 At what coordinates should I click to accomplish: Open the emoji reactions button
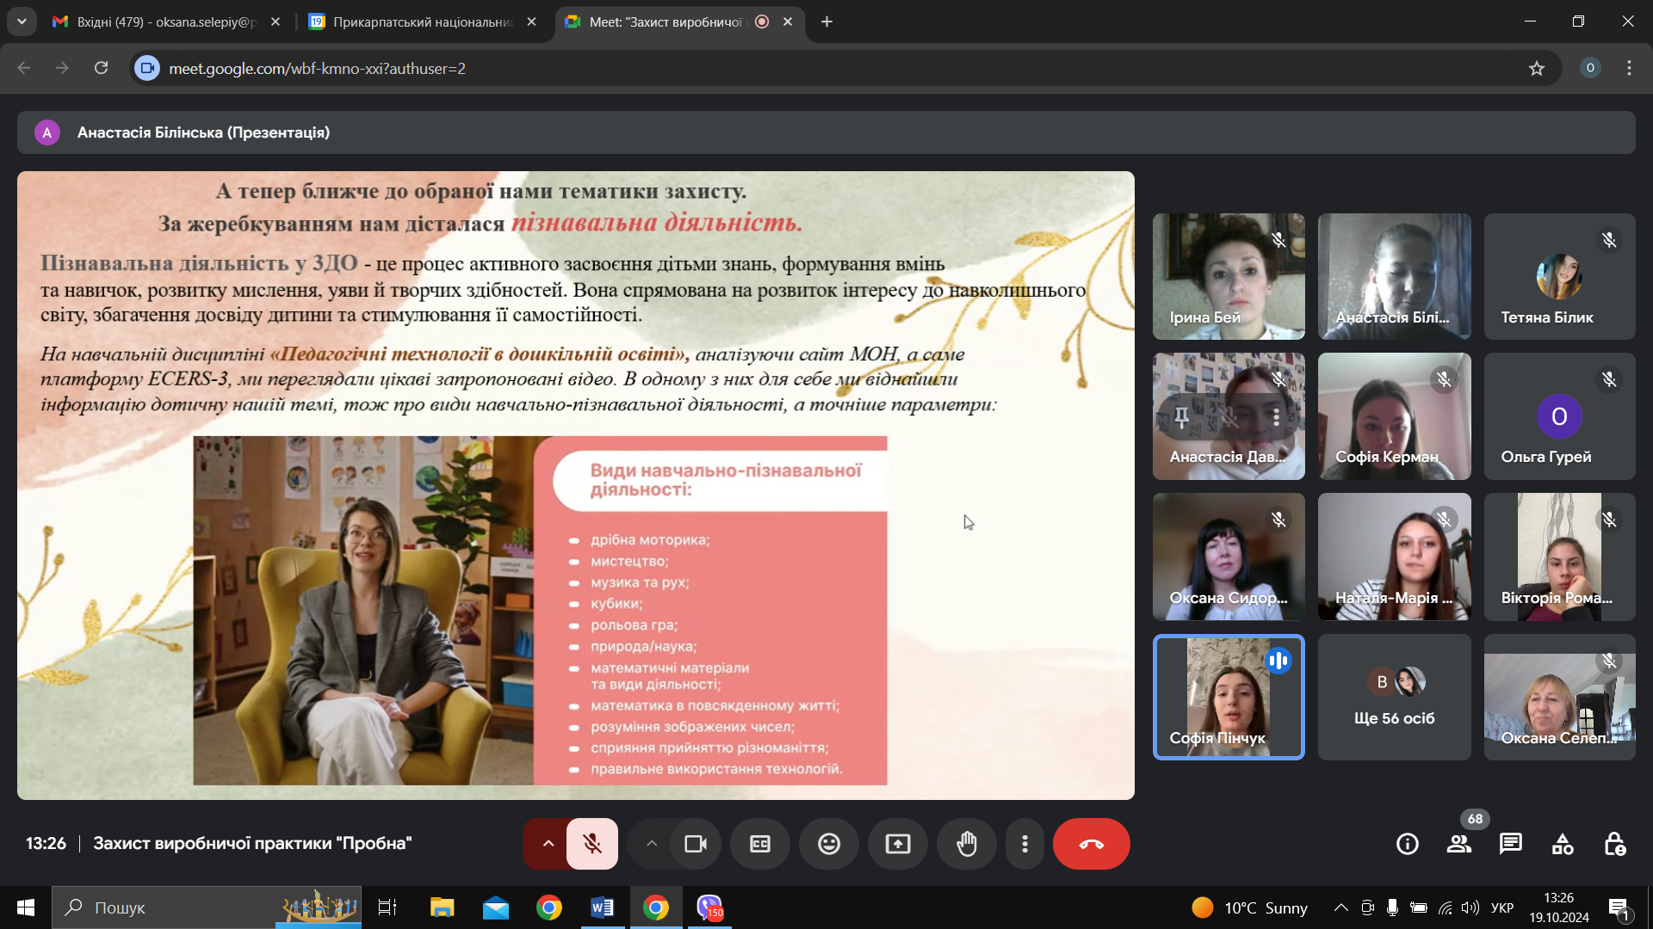pos(828,844)
